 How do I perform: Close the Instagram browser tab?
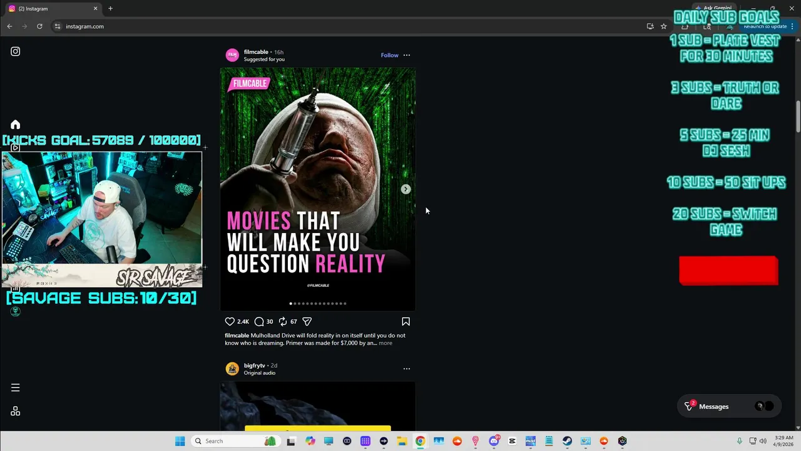tap(96, 9)
